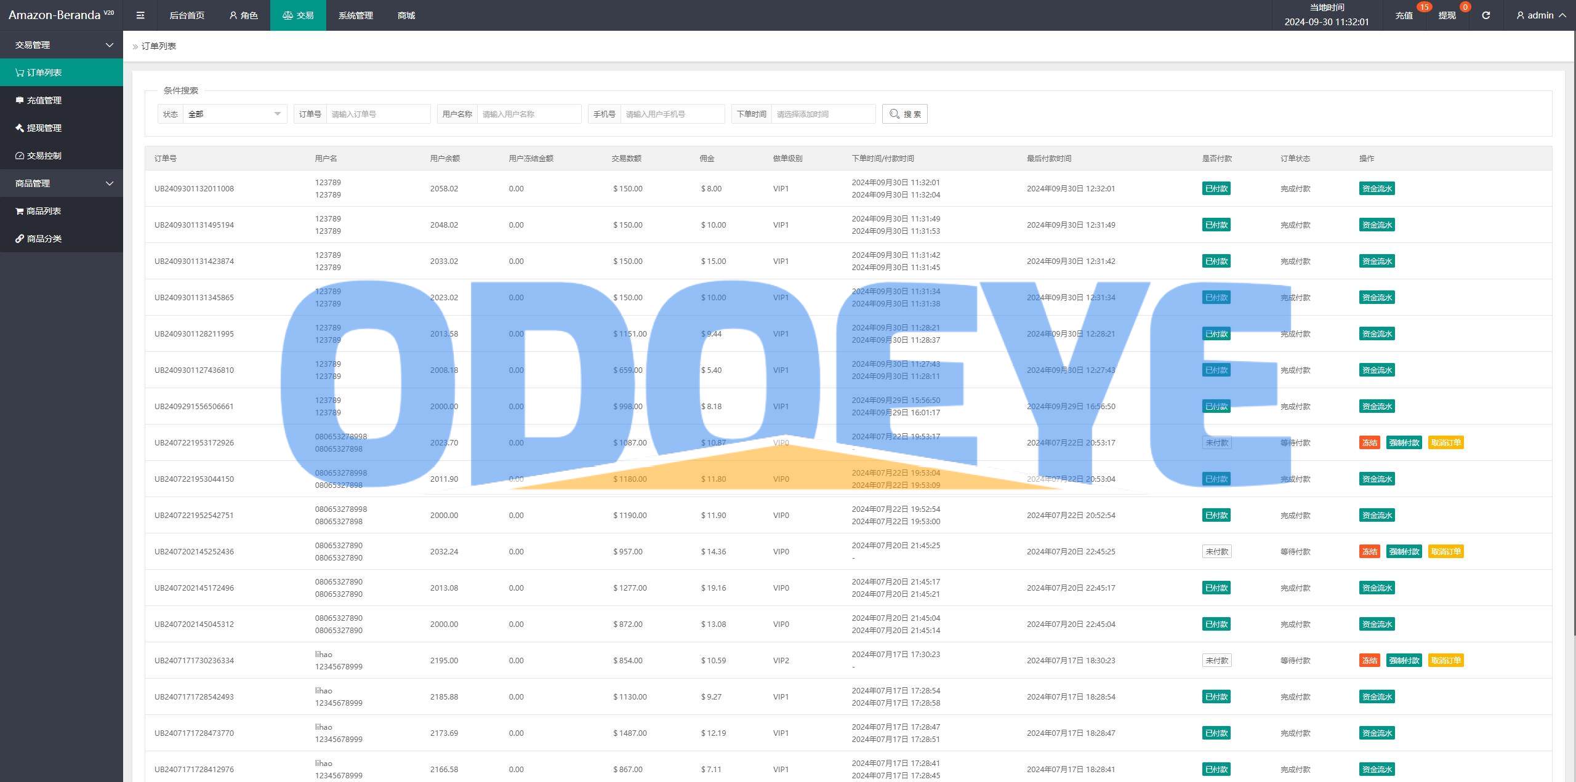
Task: Click 已付款 badge for order UB2409301132011008
Action: (x=1216, y=189)
